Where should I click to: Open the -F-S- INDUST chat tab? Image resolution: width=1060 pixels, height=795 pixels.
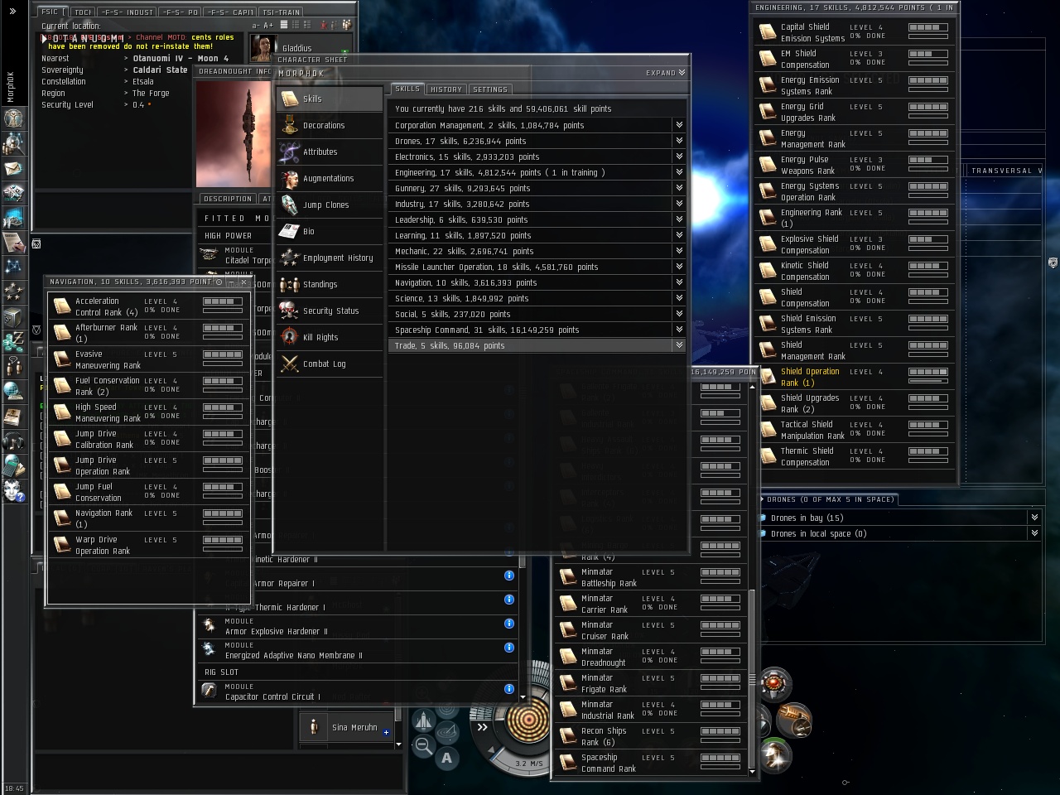click(x=128, y=12)
